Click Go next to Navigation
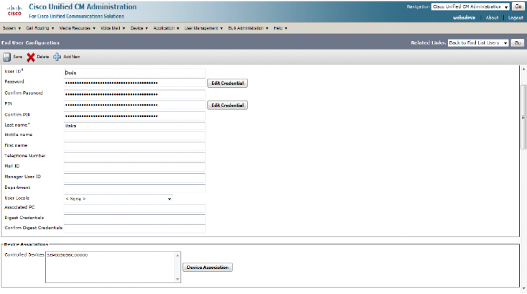Image resolution: width=527 pixels, height=294 pixels. click(518, 6)
